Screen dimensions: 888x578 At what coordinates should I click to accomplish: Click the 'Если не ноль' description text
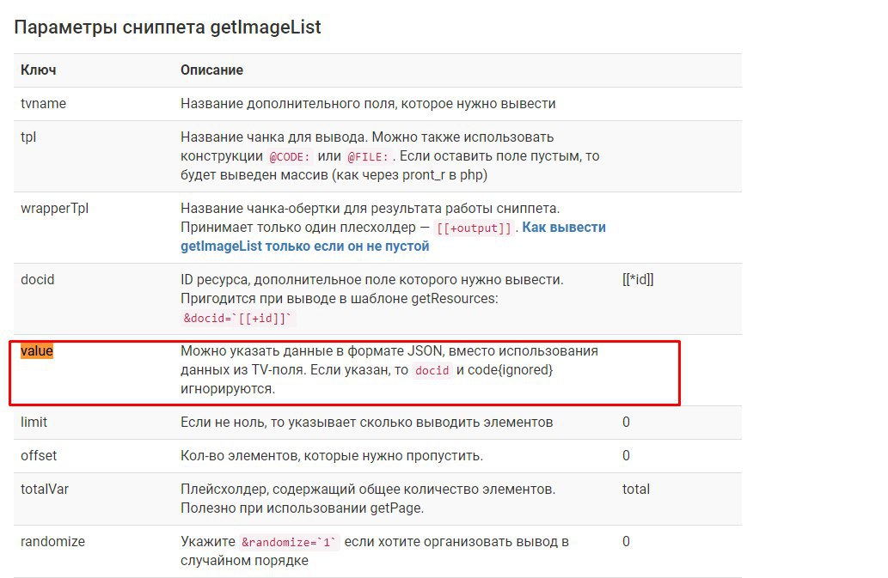[366, 422]
